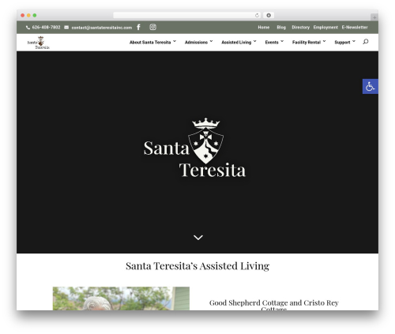This screenshot has height=334, width=395.
Task: Click the phone icon in top bar
Action: (x=28, y=28)
